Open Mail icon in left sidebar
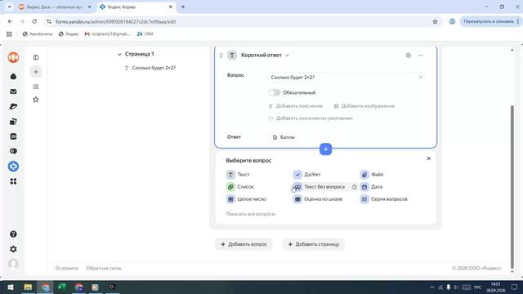The height and width of the screenshot is (294, 523). tap(13, 91)
